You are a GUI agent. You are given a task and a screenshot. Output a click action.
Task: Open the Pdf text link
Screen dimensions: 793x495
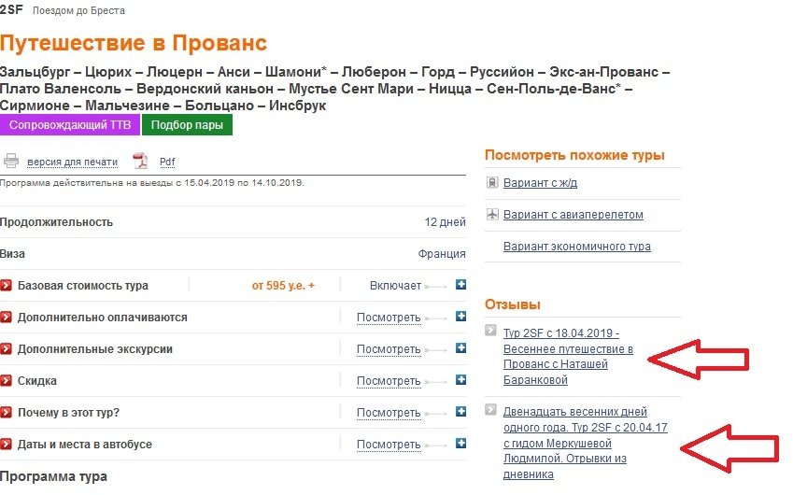[x=167, y=162]
